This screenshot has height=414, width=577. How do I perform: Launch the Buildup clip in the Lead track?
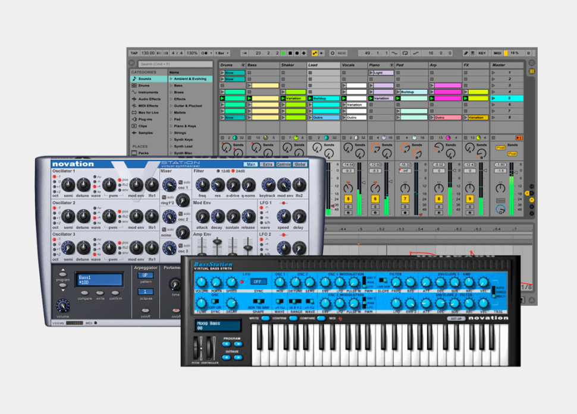pos(310,99)
